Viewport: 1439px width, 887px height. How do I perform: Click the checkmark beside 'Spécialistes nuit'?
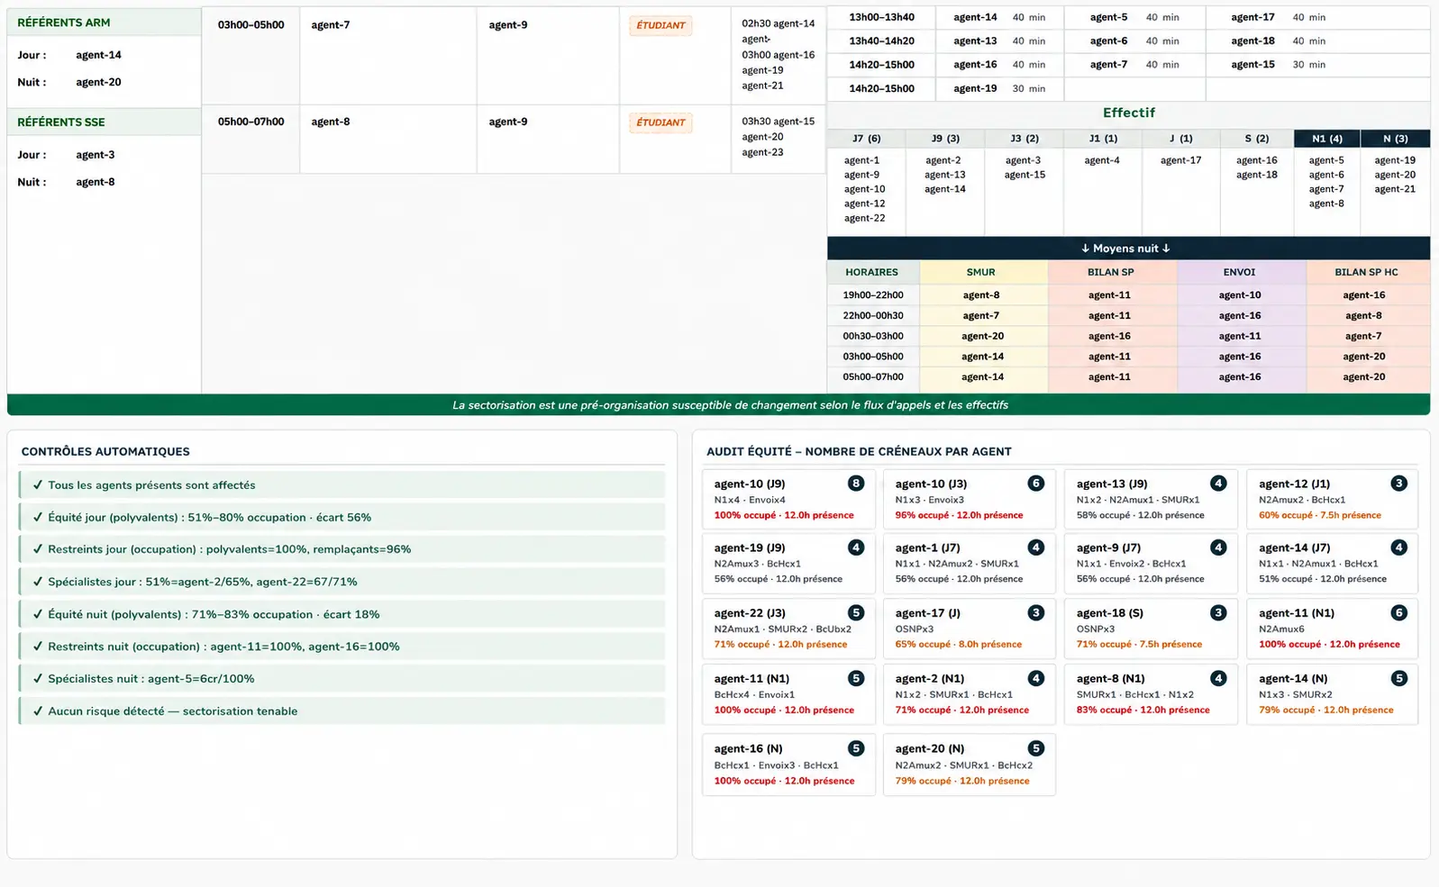tap(38, 678)
